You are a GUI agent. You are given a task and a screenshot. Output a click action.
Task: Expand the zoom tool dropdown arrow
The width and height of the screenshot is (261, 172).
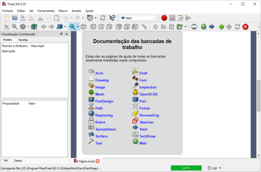point(78,27)
